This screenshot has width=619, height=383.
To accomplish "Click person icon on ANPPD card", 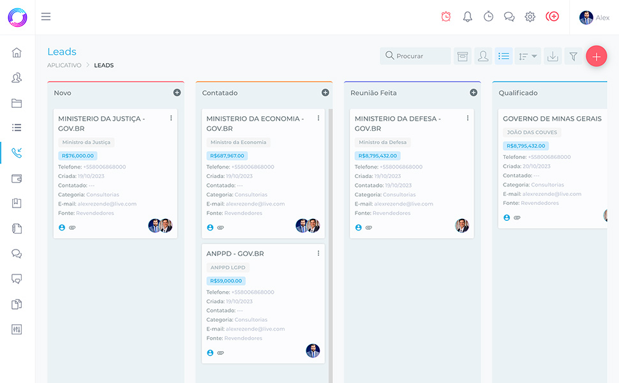I will [x=210, y=352].
